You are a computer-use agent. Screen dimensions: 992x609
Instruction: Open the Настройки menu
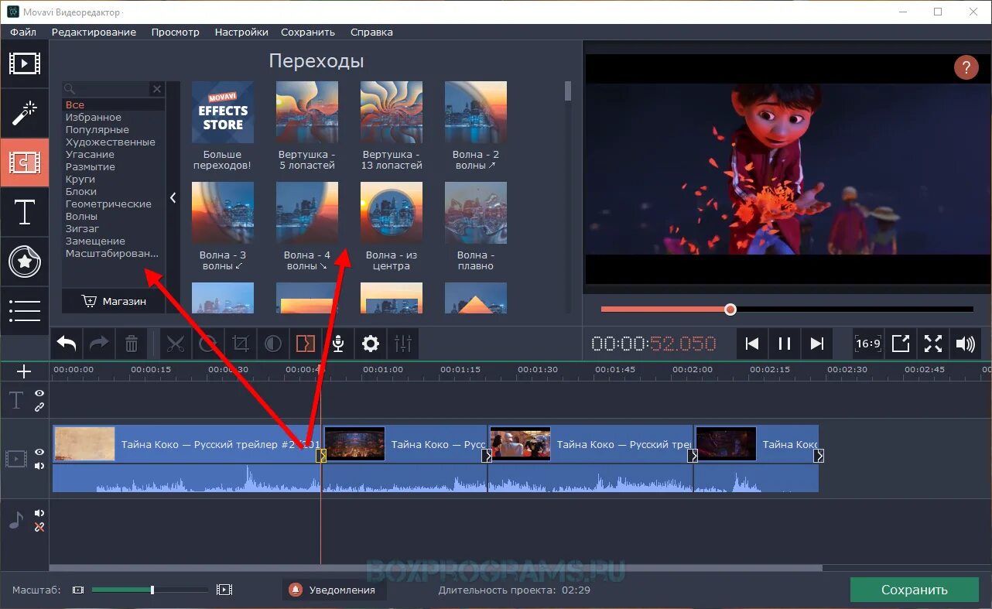pyautogui.click(x=241, y=33)
